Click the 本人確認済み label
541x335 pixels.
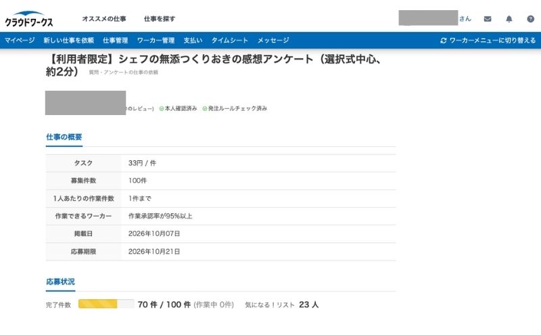[x=181, y=109]
